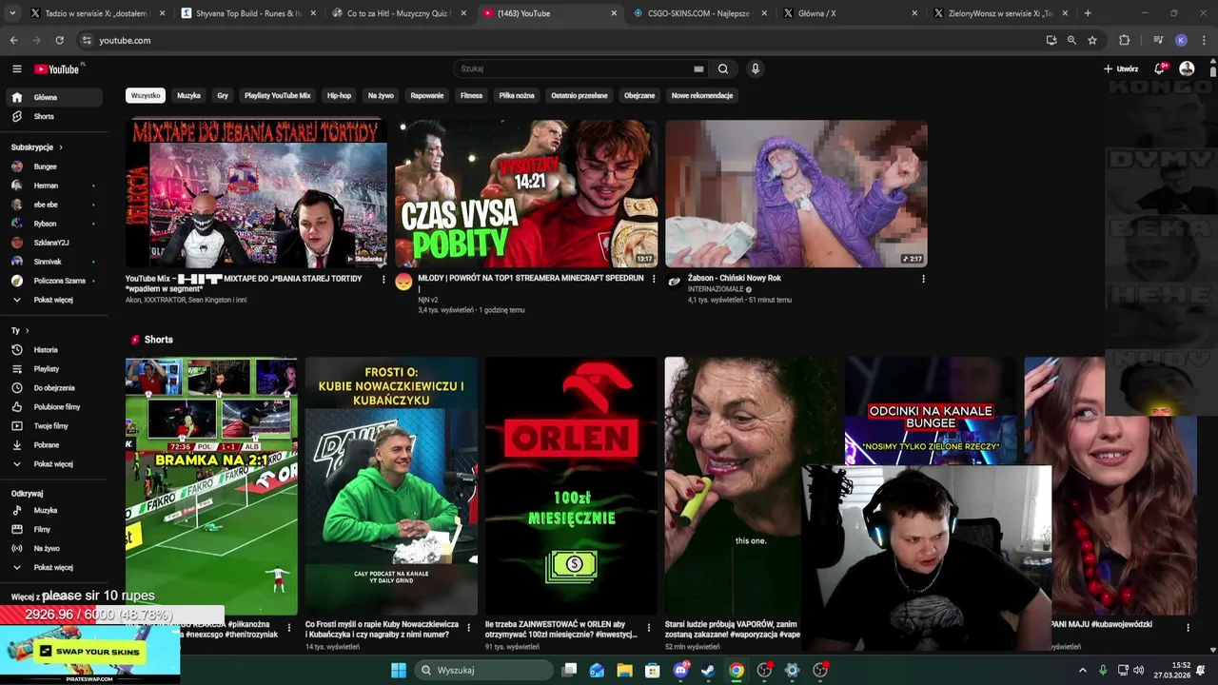The image size is (1218, 685).
Task: Select Playlisty YouTube Mix chip
Action: tap(278, 95)
